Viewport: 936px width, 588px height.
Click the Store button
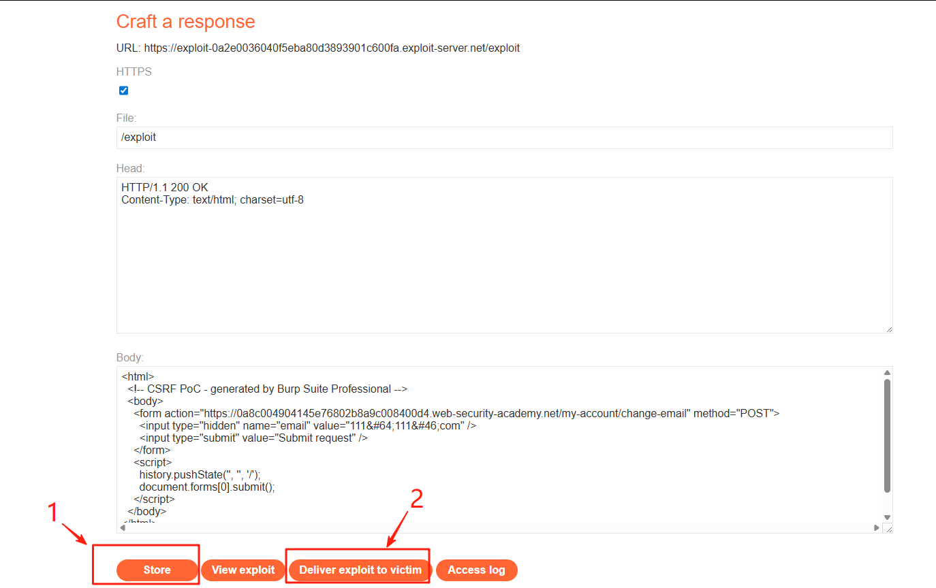click(157, 570)
